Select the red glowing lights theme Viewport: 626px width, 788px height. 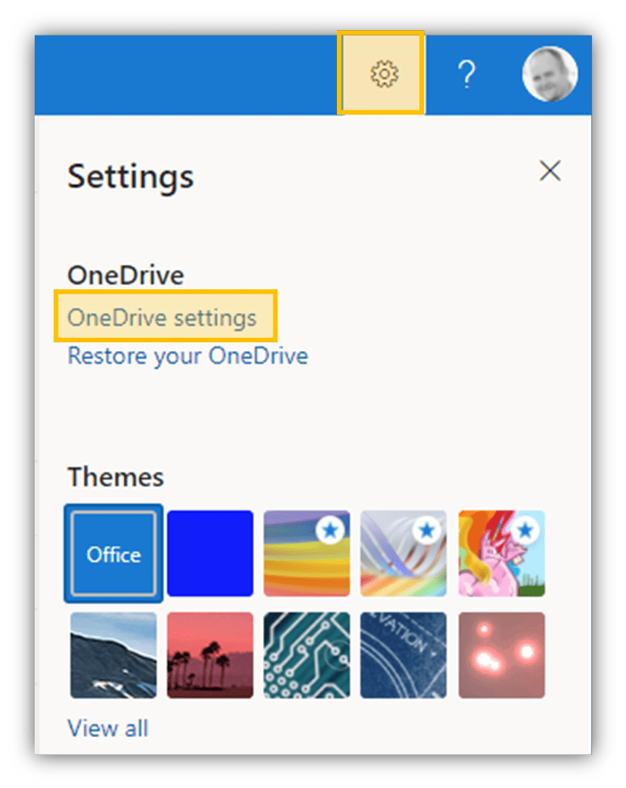[x=501, y=655]
